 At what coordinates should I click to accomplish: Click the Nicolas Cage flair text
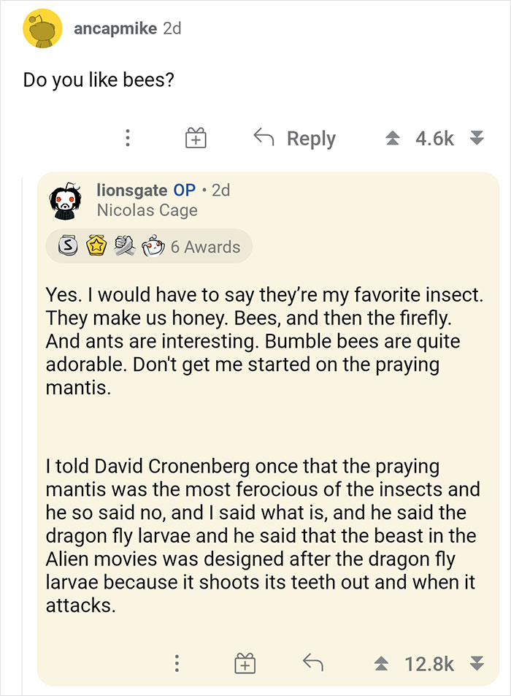pos(147,210)
